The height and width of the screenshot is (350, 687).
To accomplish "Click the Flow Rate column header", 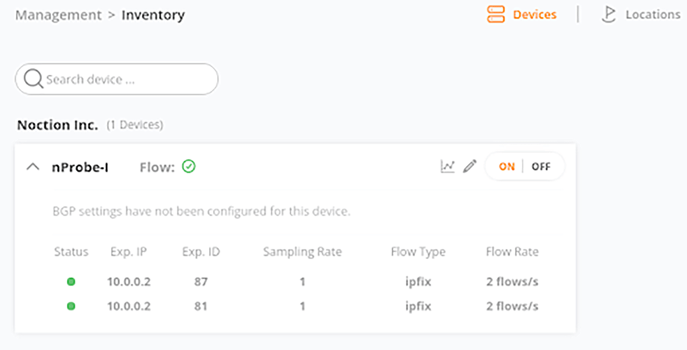I will (x=512, y=252).
